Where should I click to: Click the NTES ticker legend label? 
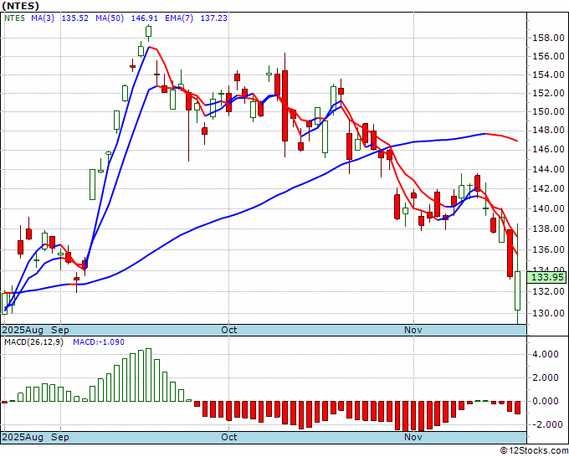click(14, 18)
